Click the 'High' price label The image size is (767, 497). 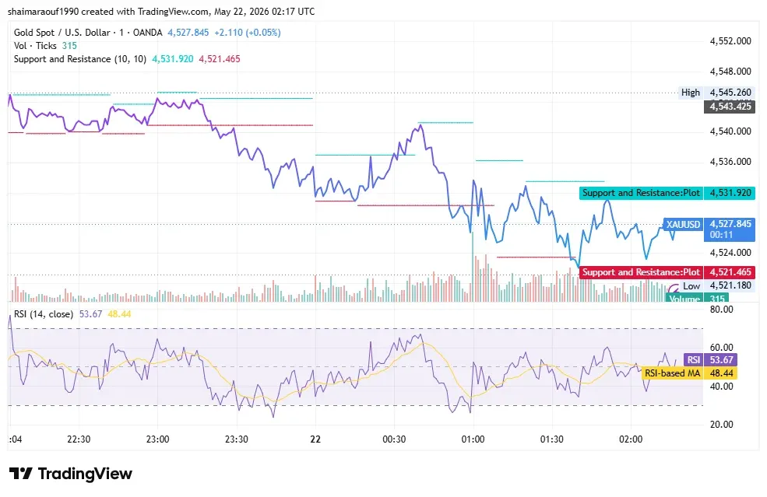pos(690,93)
